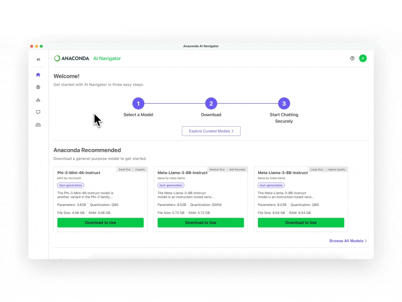This screenshot has height=302, width=402.
Task: Click the Large Size badge
Action: pyautogui.click(x=317, y=169)
